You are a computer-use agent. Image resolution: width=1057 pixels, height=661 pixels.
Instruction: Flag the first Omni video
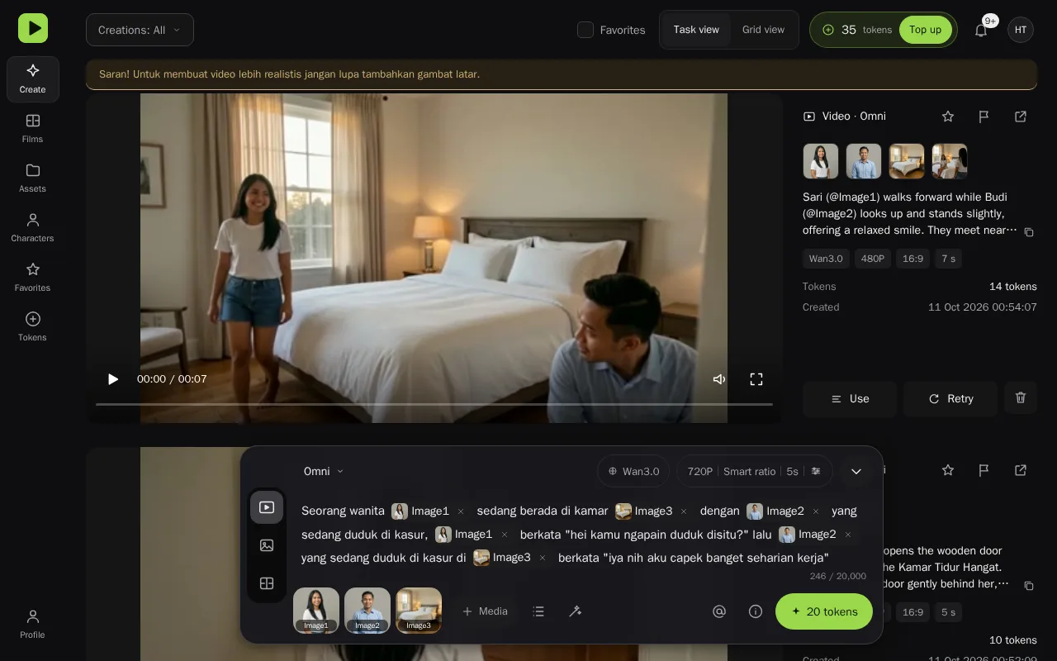pos(984,117)
